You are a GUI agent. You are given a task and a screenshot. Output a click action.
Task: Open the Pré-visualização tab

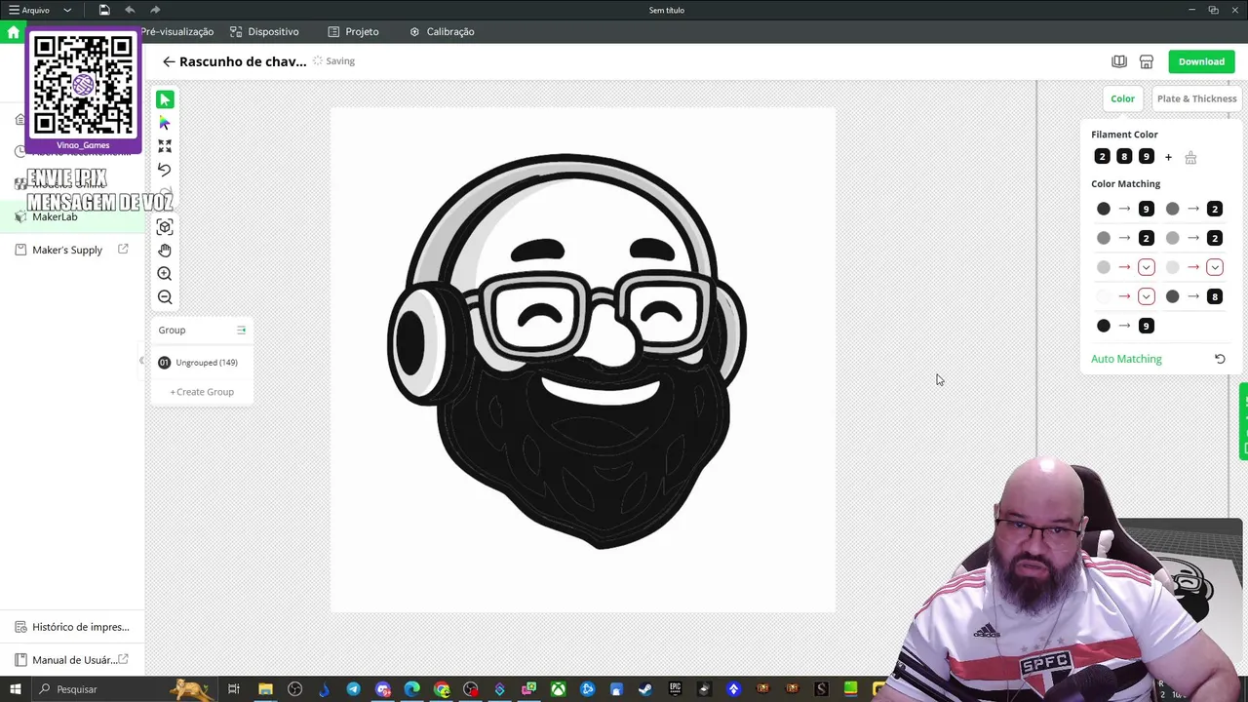[x=176, y=31]
